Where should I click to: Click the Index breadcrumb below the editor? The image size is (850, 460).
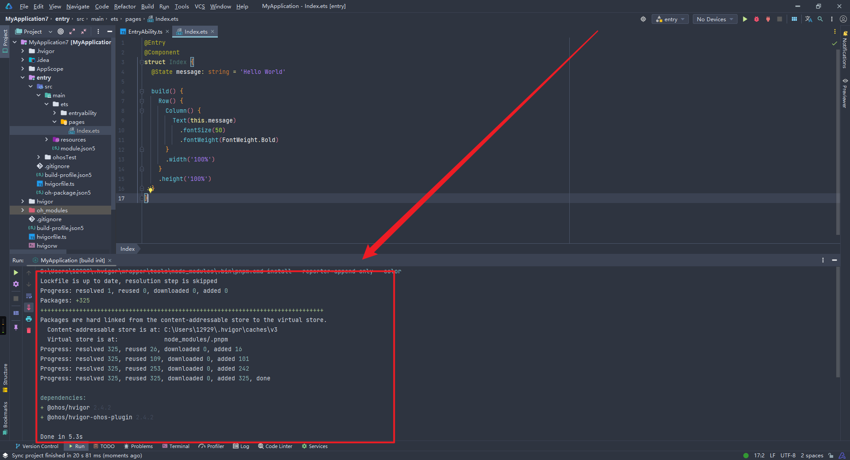[127, 249]
